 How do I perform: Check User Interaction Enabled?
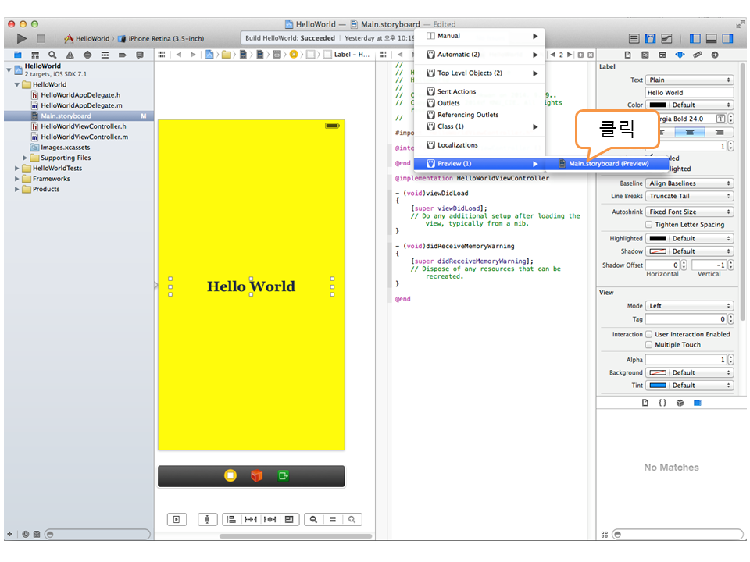pos(648,334)
